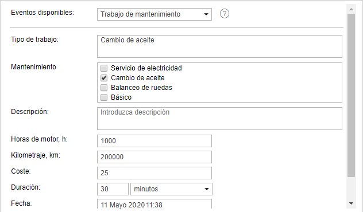Check the Servicio de electricidad checkbox

click(104, 68)
